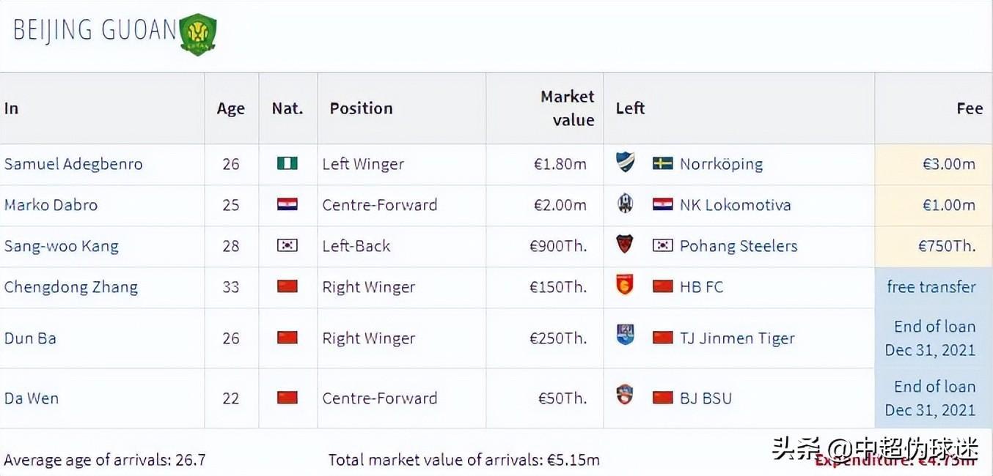This screenshot has height=476, width=993.
Task: Click the Norrköping club crest icon
Action: (x=625, y=163)
